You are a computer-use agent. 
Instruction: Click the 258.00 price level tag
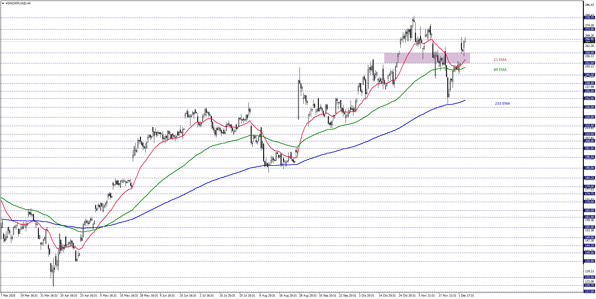point(589,53)
